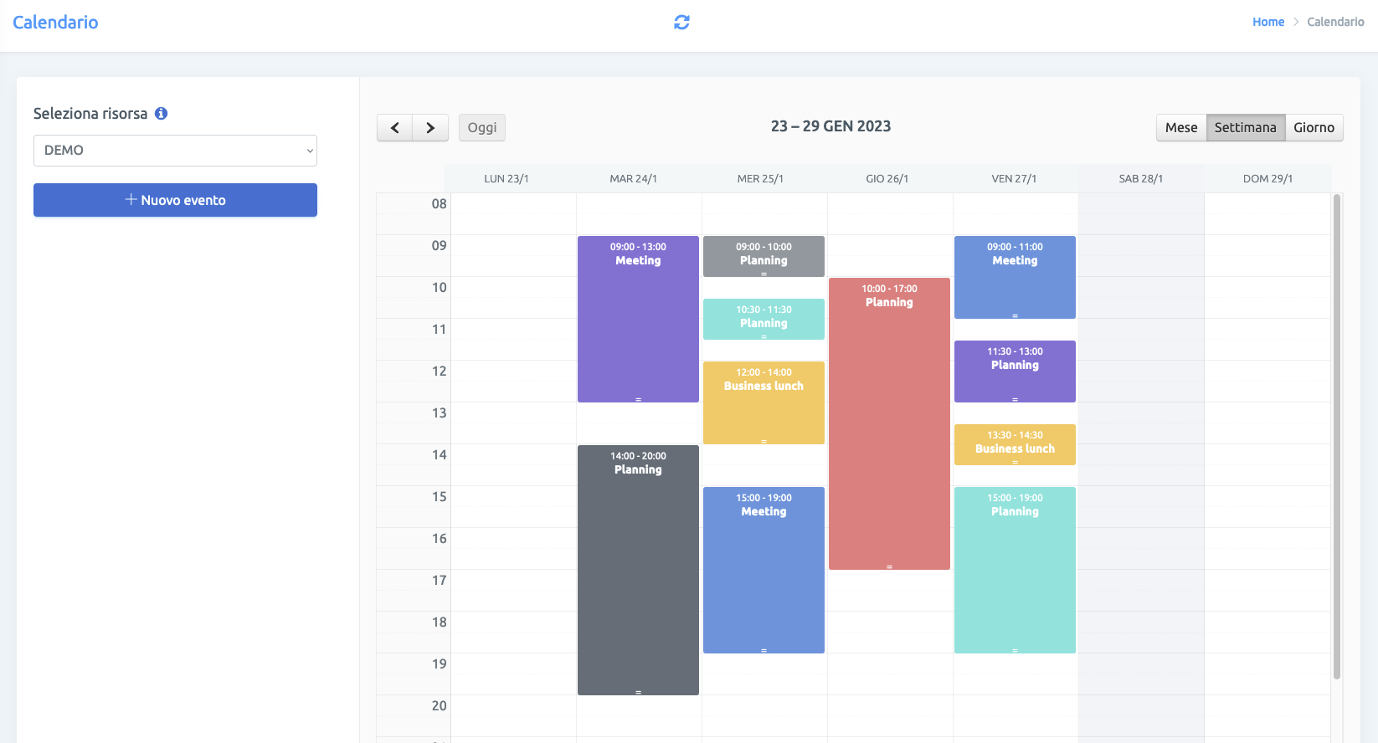
Task: Grab resize handle of Tuesday's 14:00 Planning event
Action: (x=638, y=692)
